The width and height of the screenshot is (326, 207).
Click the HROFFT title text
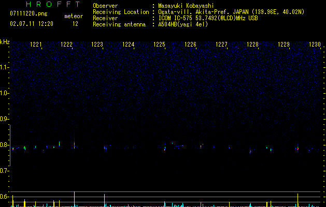[53, 4]
